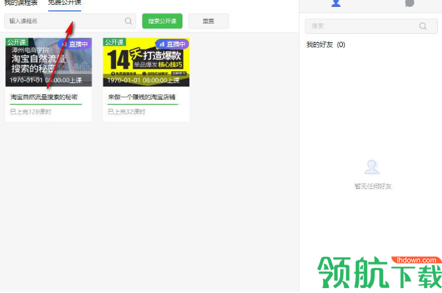Screen dimensions: 442x293
Task: Click the text 已上完32课时
Action: coord(126,112)
